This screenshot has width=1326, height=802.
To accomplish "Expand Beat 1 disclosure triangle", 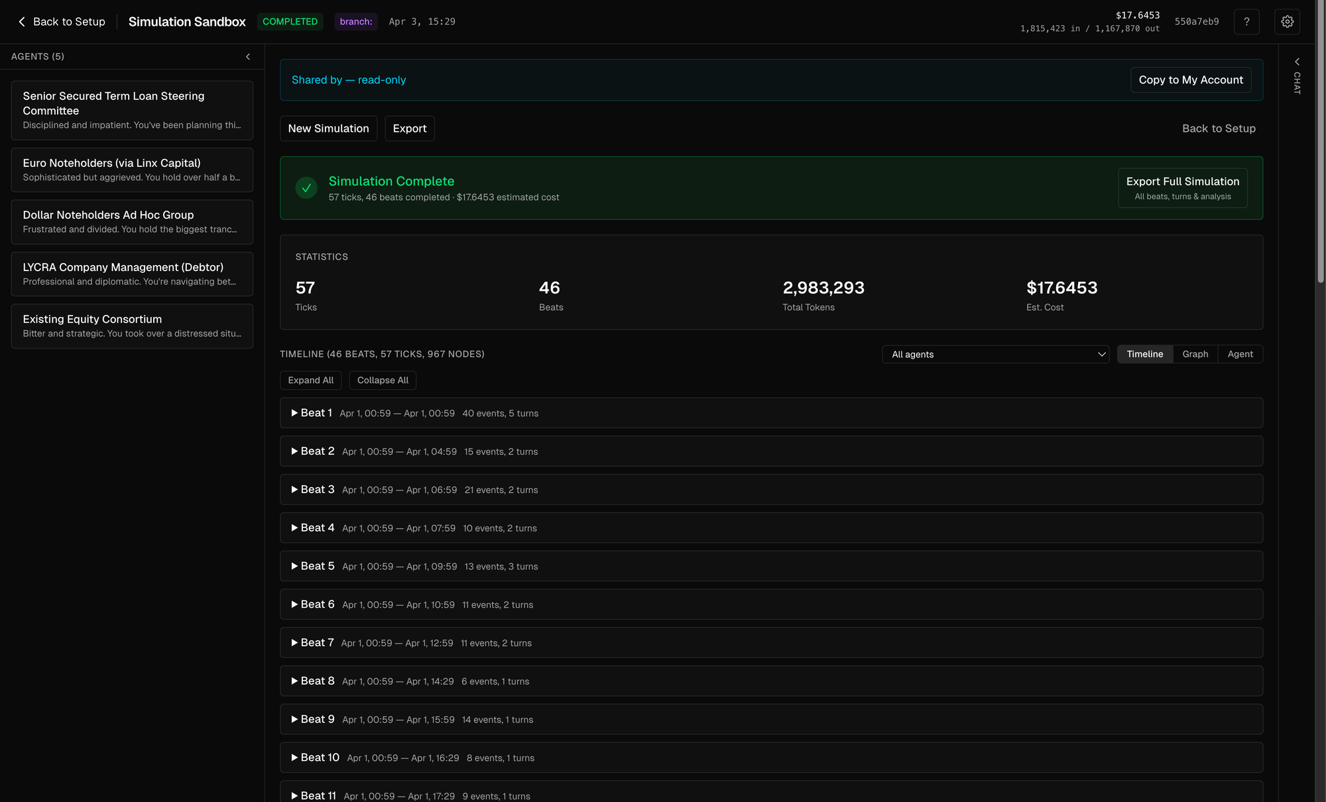I will [x=294, y=413].
